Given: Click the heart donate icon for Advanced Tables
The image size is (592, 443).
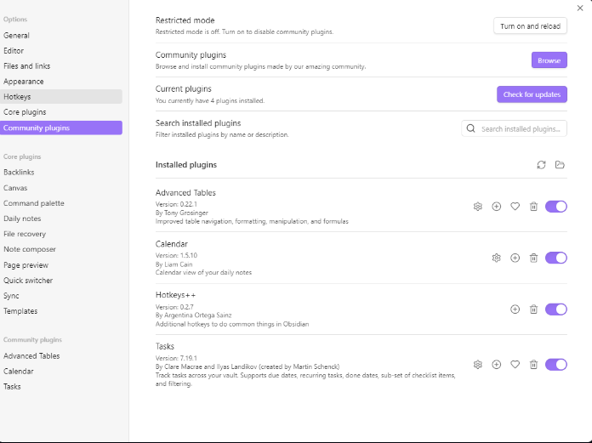Looking at the screenshot, I should pos(515,207).
